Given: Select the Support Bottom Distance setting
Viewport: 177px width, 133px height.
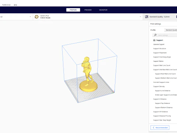Looking at the screenshot, I should 164,108.
